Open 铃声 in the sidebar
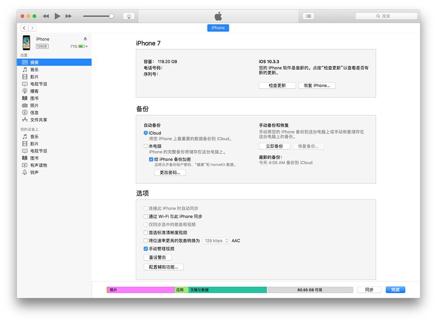Viewport: 437px width, 322px height. 54,172
